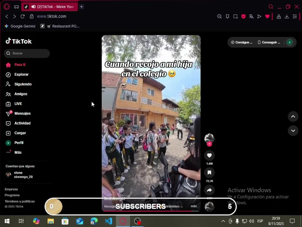Open the browser account profile icon
The height and width of the screenshot is (227, 302).
pos(279,17)
